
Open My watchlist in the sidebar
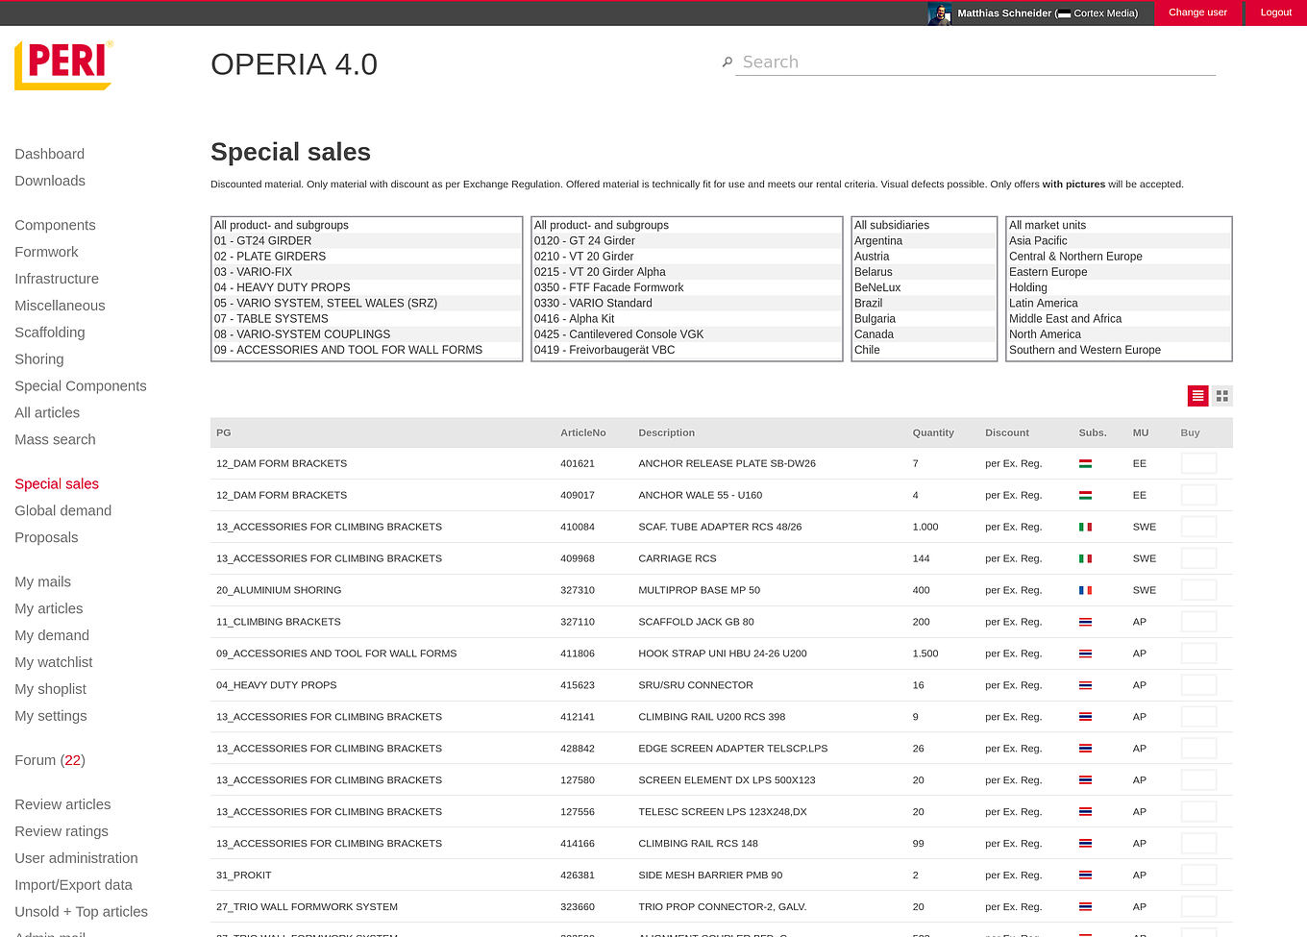point(54,662)
